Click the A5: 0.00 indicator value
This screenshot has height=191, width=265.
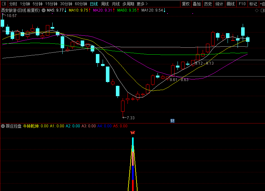tap(120, 126)
